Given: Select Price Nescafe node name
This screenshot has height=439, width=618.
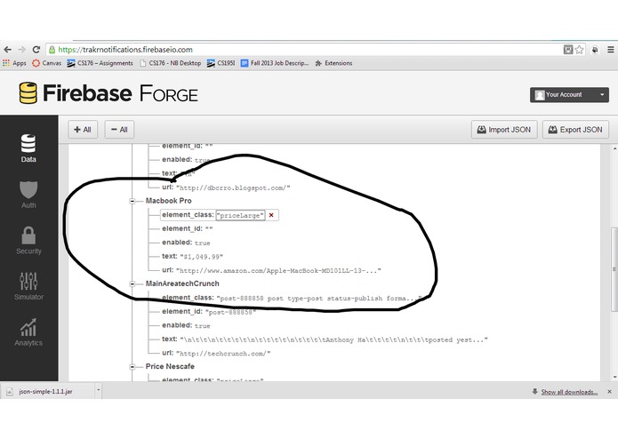Looking at the screenshot, I should (170, 366).
